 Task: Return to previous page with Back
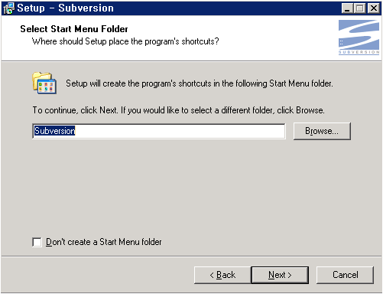point(222,275)
